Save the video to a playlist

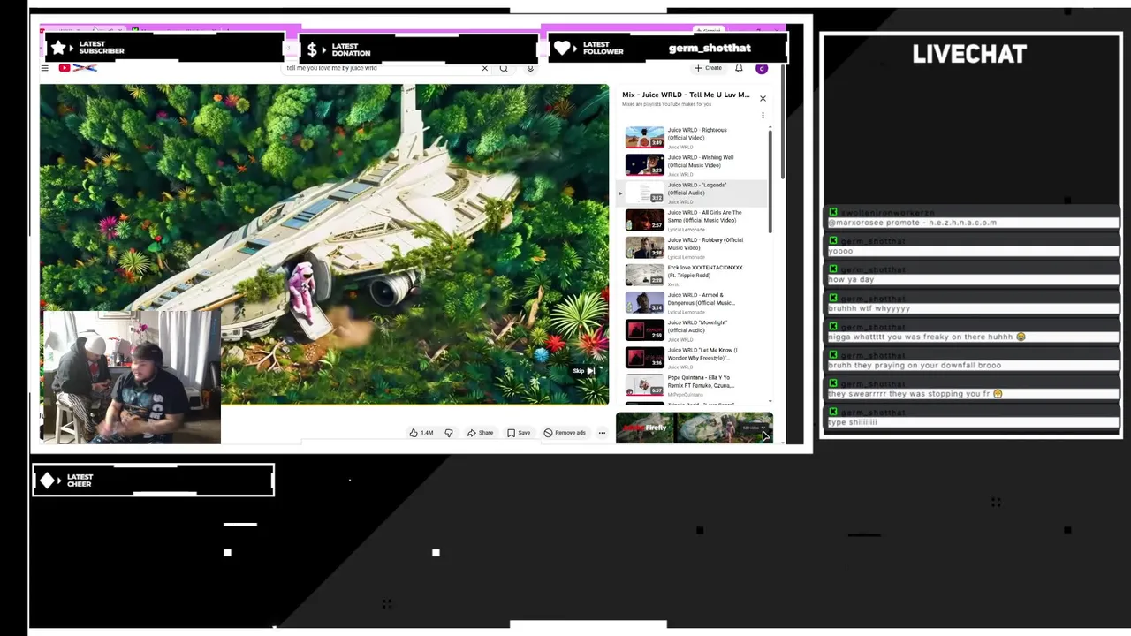(519, 433)
